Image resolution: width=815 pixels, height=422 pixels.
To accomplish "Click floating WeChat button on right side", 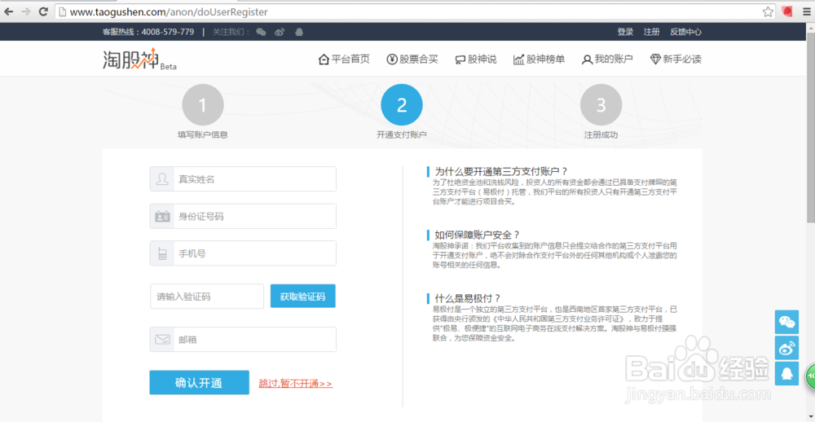I will [787, 323].
